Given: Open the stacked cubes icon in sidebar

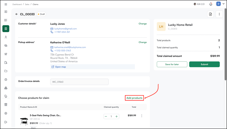Looking at the screenshot, I should (x=6, y=88).
